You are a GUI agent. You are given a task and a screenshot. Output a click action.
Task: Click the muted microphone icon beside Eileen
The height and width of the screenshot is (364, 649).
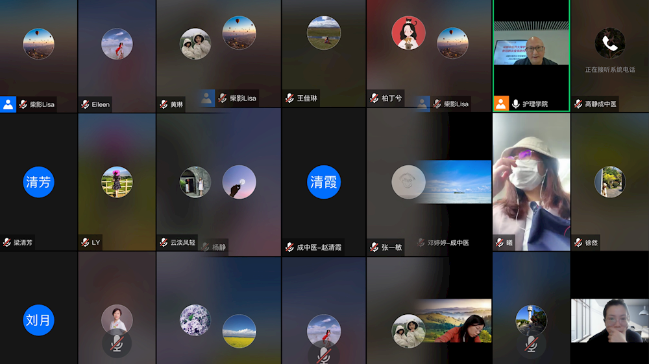tap(85, 104)
